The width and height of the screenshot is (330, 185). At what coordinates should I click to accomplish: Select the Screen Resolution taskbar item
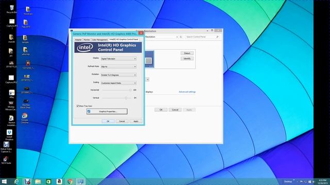(80, 181)
